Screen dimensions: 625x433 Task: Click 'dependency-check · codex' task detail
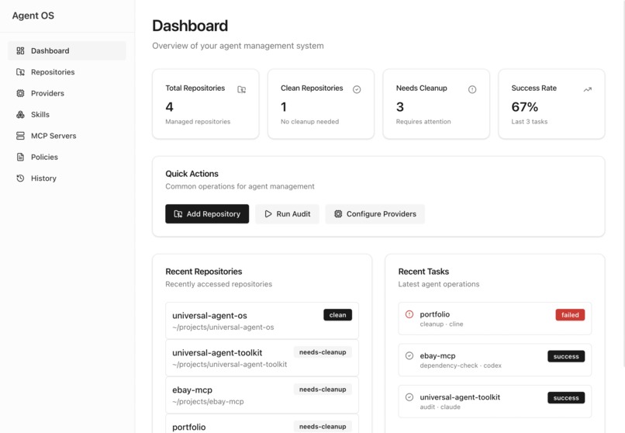(x=461, y=365)
